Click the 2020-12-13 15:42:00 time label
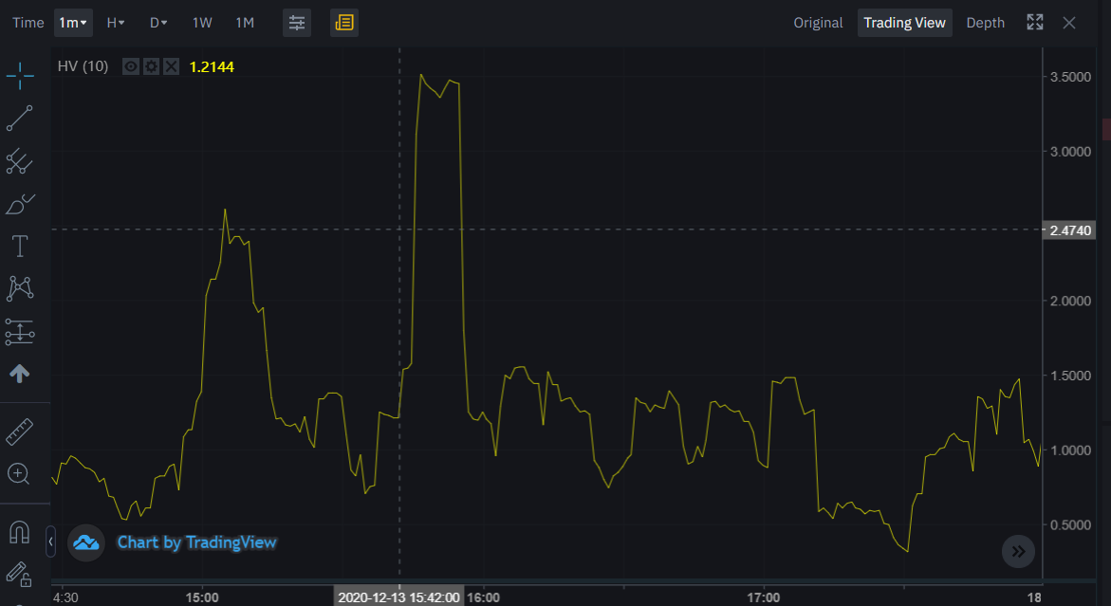Viewport: 1111px width, 606px height. pos(398,597)
